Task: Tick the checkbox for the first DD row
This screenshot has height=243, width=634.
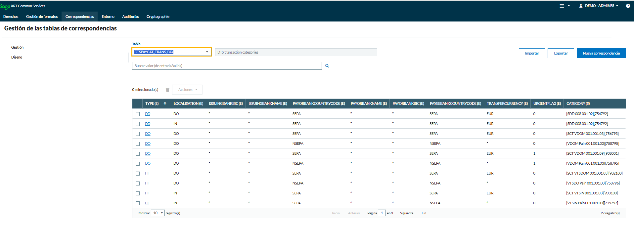Action: pyautogui.click(x=138, y=114)
